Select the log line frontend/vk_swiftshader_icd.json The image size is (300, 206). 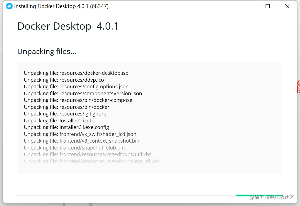click(80, 134)
